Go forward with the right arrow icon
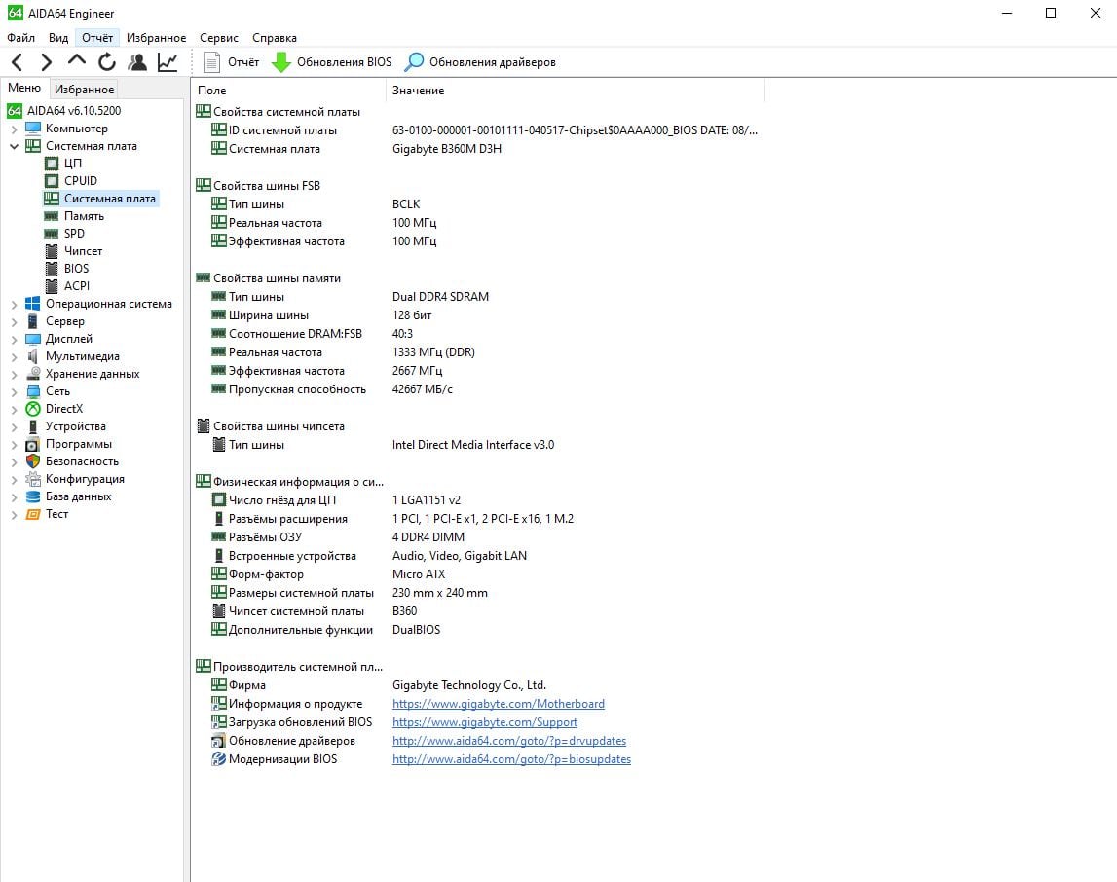Image resolution: width=1117 pixels, height=882 pixels. pos(47,62)
